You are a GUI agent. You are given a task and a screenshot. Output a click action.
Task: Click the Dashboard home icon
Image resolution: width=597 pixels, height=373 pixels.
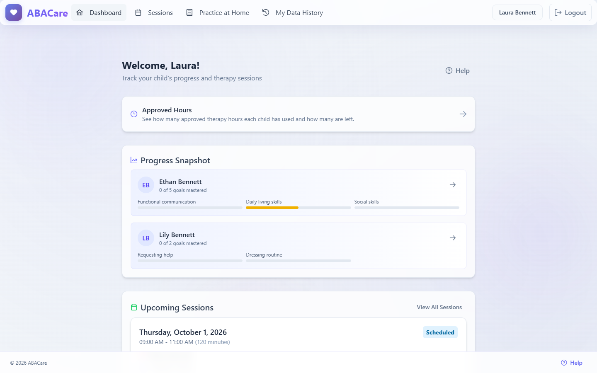click(80, 12)
